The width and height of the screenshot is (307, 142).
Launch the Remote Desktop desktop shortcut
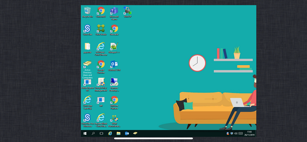tap(114, 85)
